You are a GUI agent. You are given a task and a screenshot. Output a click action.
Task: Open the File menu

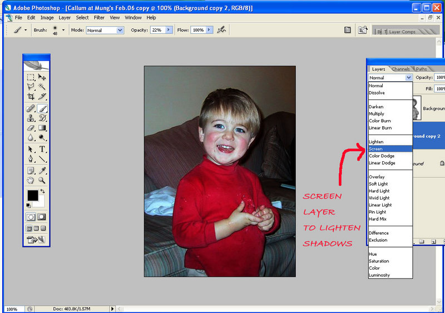pos(18,18)
